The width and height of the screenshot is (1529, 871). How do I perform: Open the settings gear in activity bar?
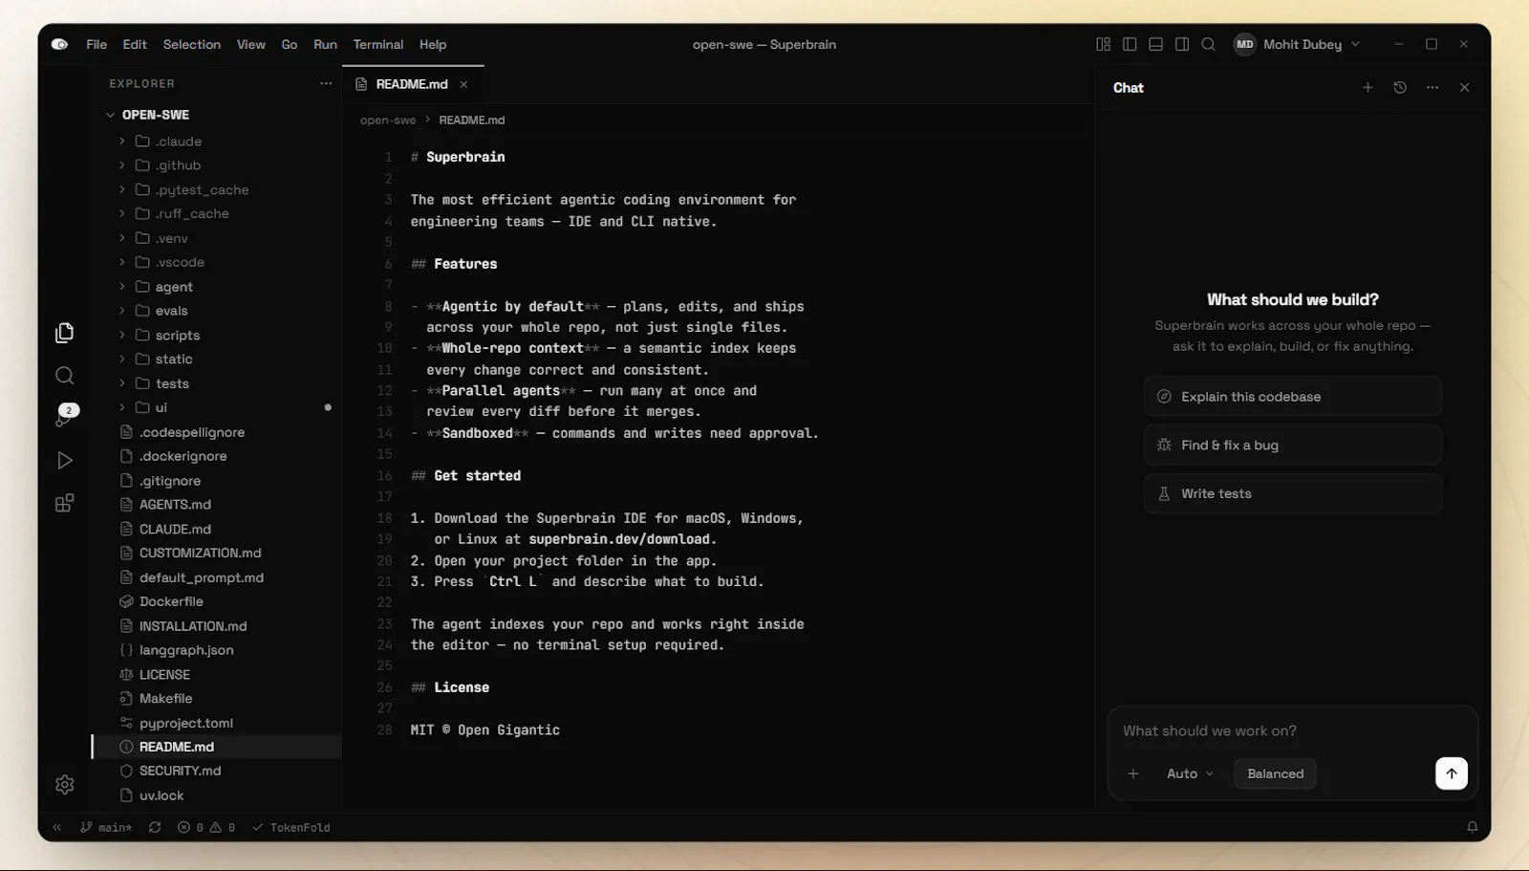[64, 785]
